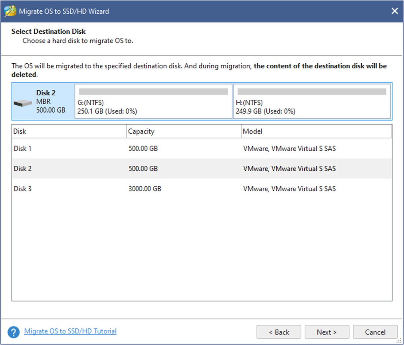Close the Migrate OS wizard window

[x=395, y=11]
